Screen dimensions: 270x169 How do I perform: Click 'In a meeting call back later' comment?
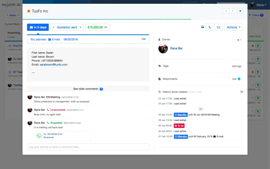(x=48, y=127)
